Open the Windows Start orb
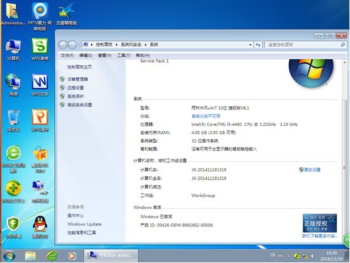The width and height of the screenshot is (350, 263). tap(9, 256)
